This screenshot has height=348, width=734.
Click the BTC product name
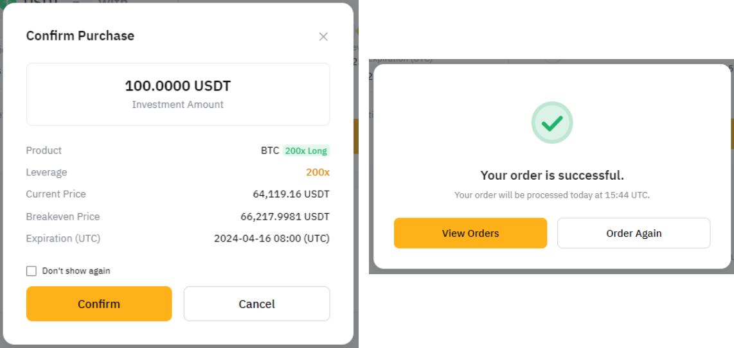coord(270,151)
